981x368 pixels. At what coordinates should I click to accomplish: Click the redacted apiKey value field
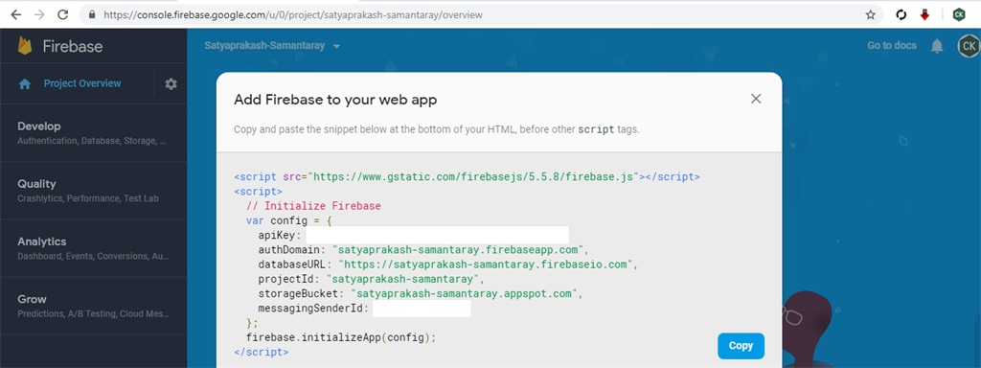(437, 235)
